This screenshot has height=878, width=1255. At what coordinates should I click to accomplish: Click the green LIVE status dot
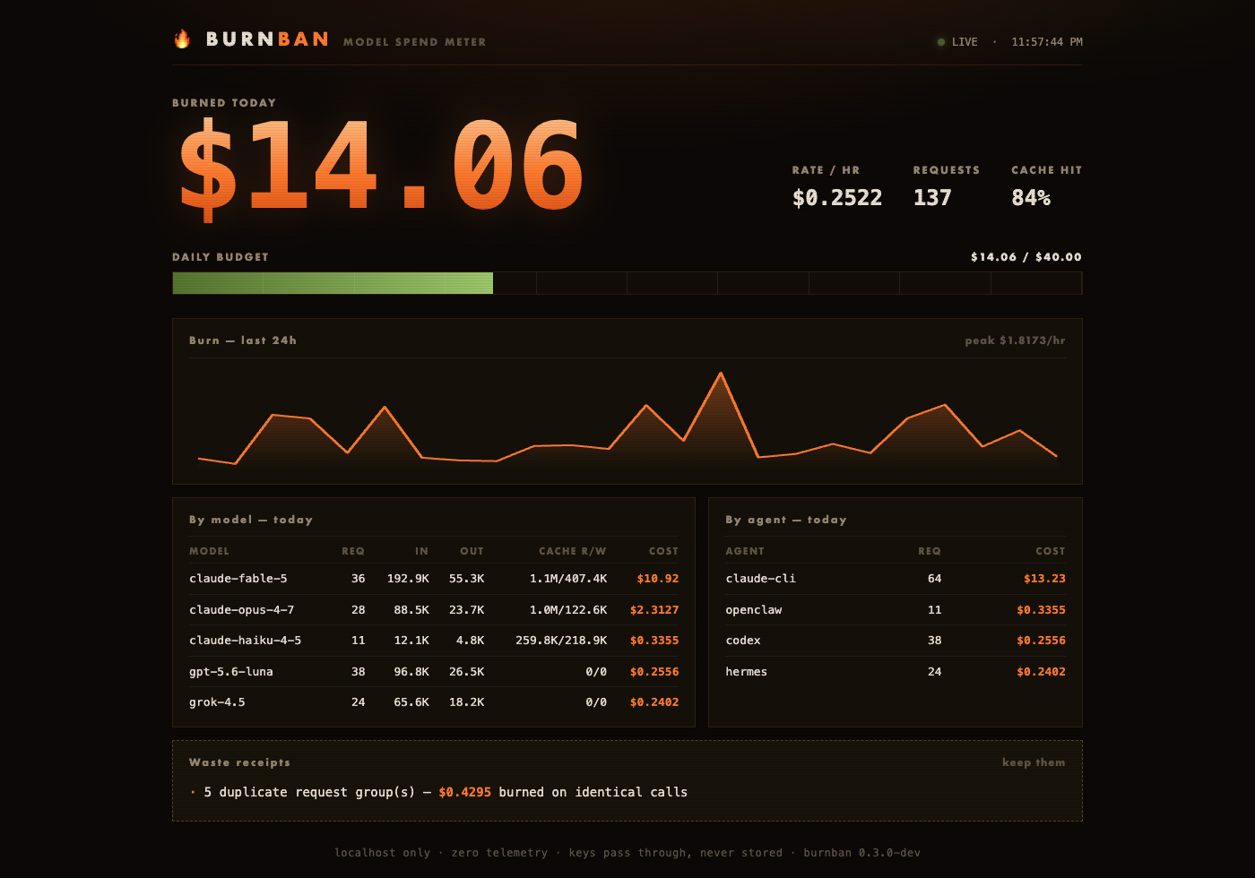click(x=941, y=42)
